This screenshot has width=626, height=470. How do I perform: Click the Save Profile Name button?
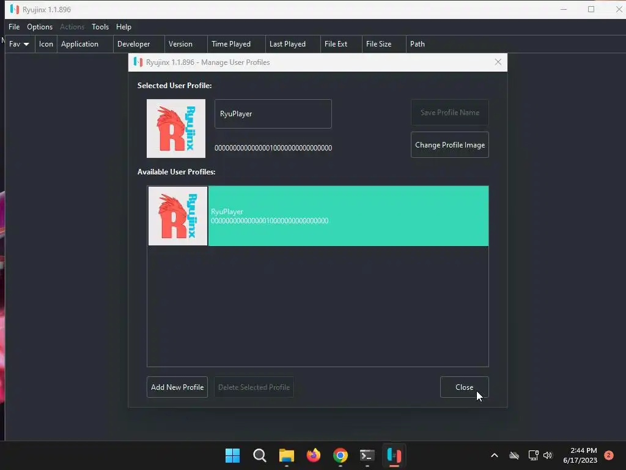[x=450, y=113]
